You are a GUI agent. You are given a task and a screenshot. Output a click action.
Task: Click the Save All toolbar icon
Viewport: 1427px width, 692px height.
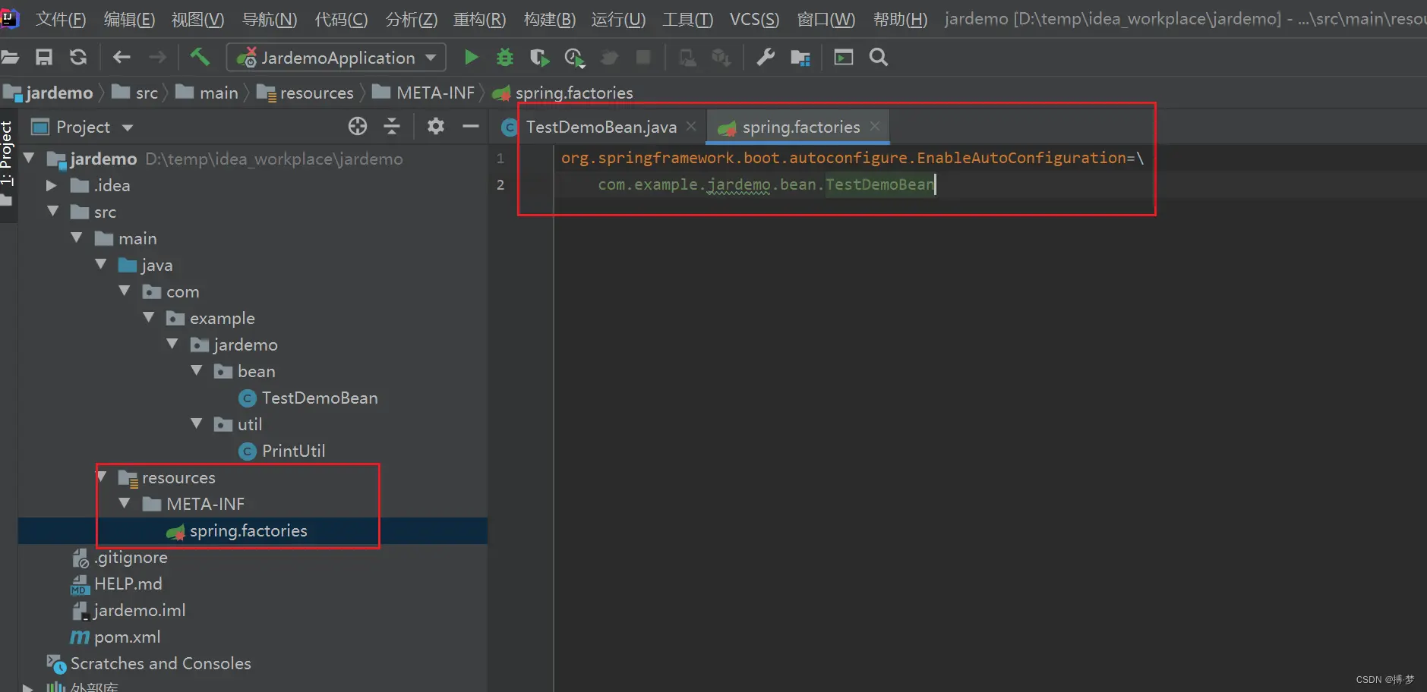(x=44, y=57)
